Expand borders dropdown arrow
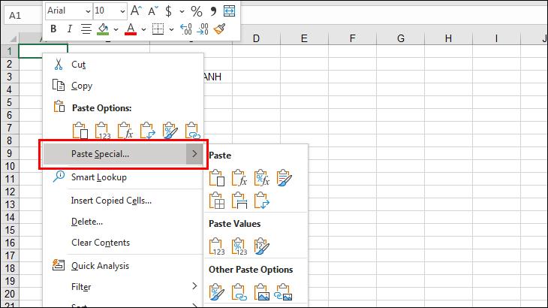 (x=171, y=29)
